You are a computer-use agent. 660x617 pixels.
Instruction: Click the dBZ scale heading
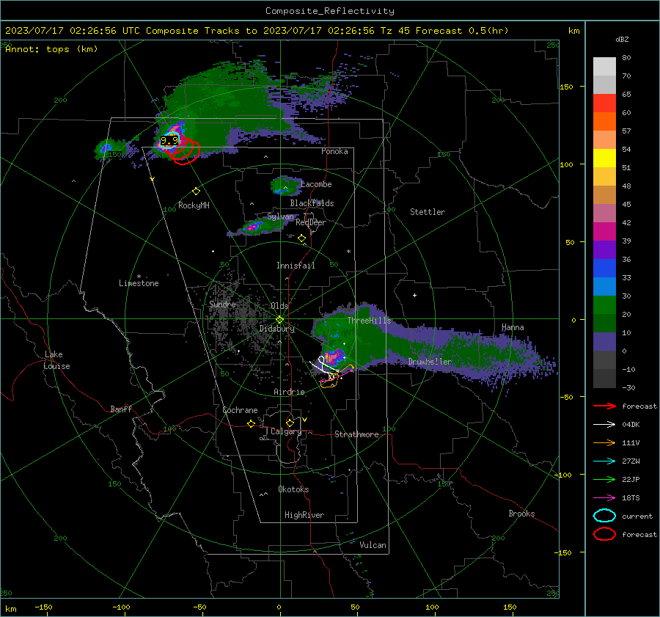[x=622, y=39]
